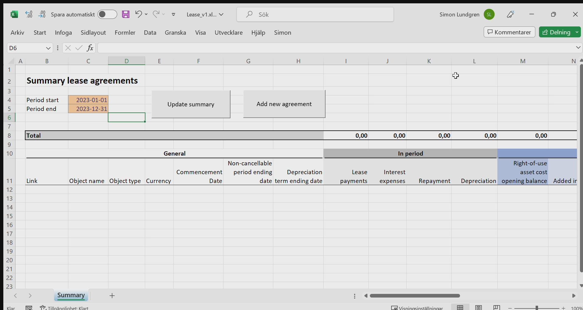Add a new sheet with plus icon
The height and width of the screenshot is (310, 583).
click(112, 296)
